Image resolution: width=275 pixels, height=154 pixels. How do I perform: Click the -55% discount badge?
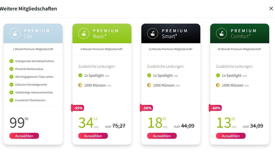(78, 108)
